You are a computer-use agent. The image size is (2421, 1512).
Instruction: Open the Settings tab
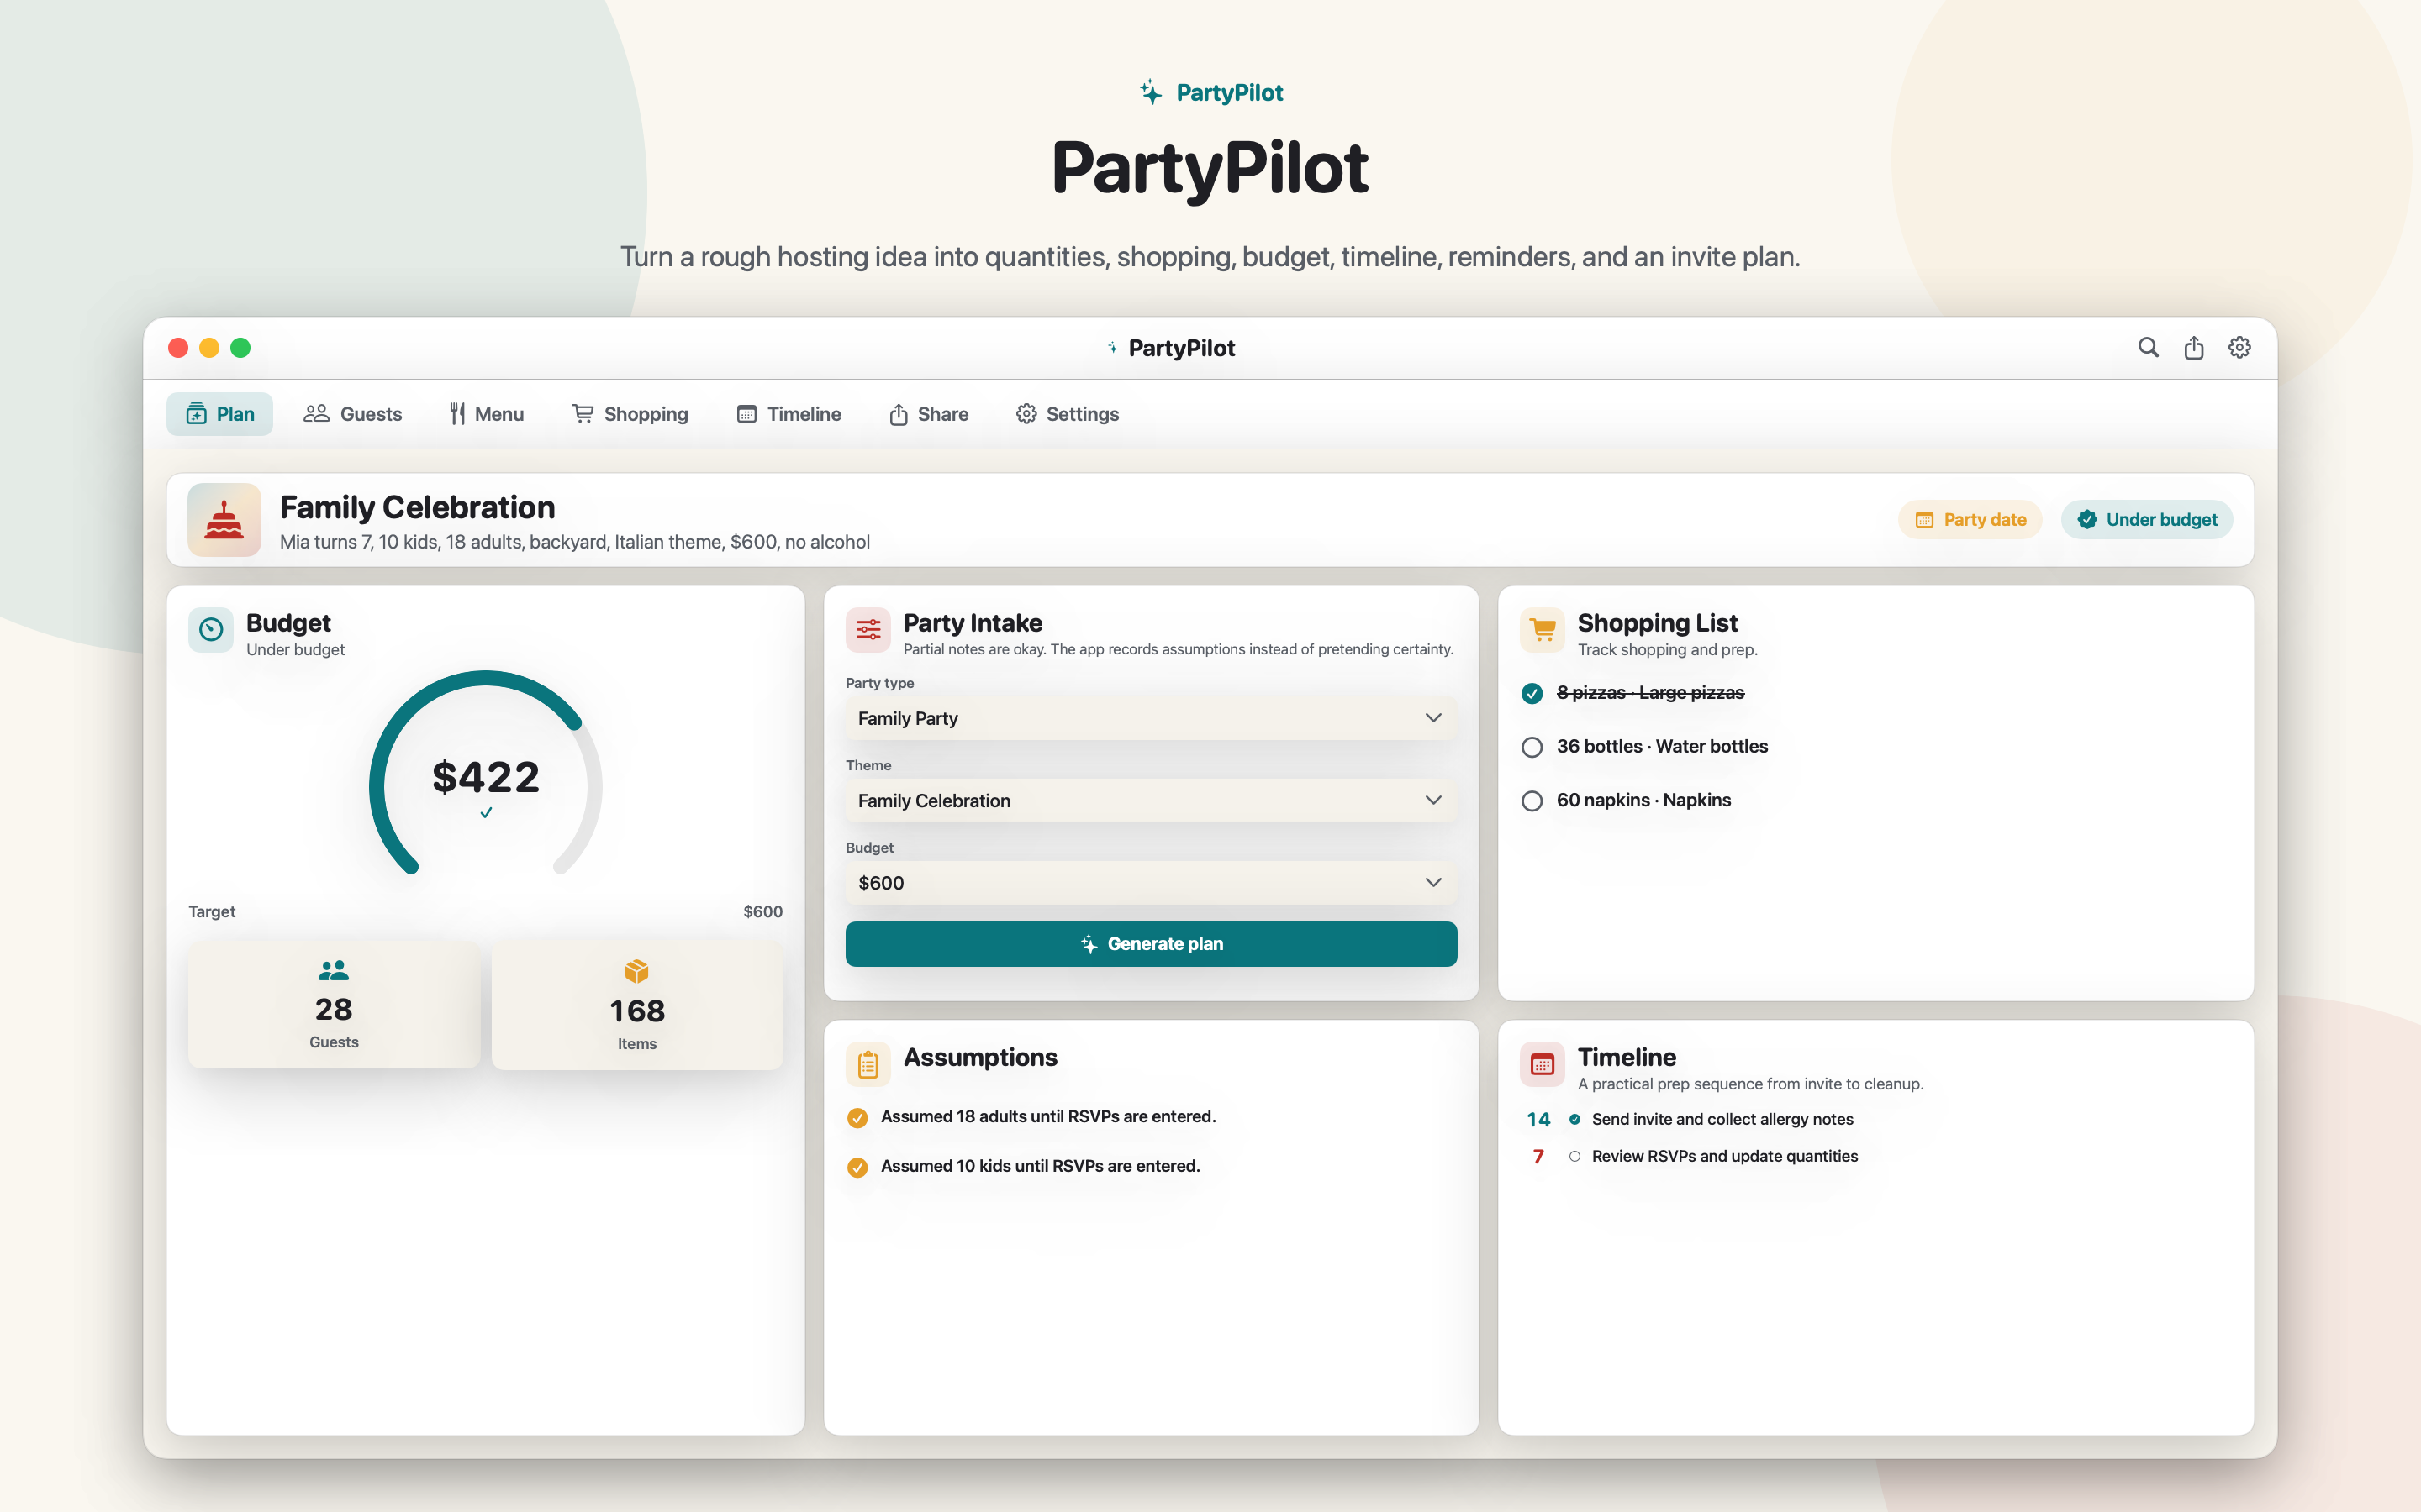1068,414
